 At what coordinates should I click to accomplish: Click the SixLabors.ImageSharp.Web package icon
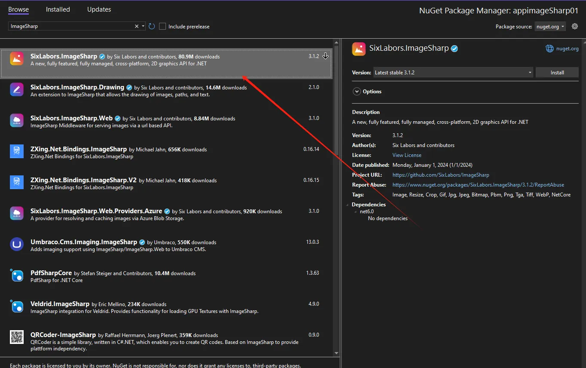click(17, 120)
